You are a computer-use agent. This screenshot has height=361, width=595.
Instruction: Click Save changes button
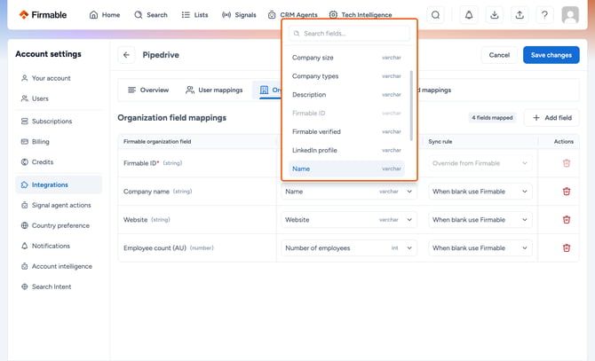point(551,55)
